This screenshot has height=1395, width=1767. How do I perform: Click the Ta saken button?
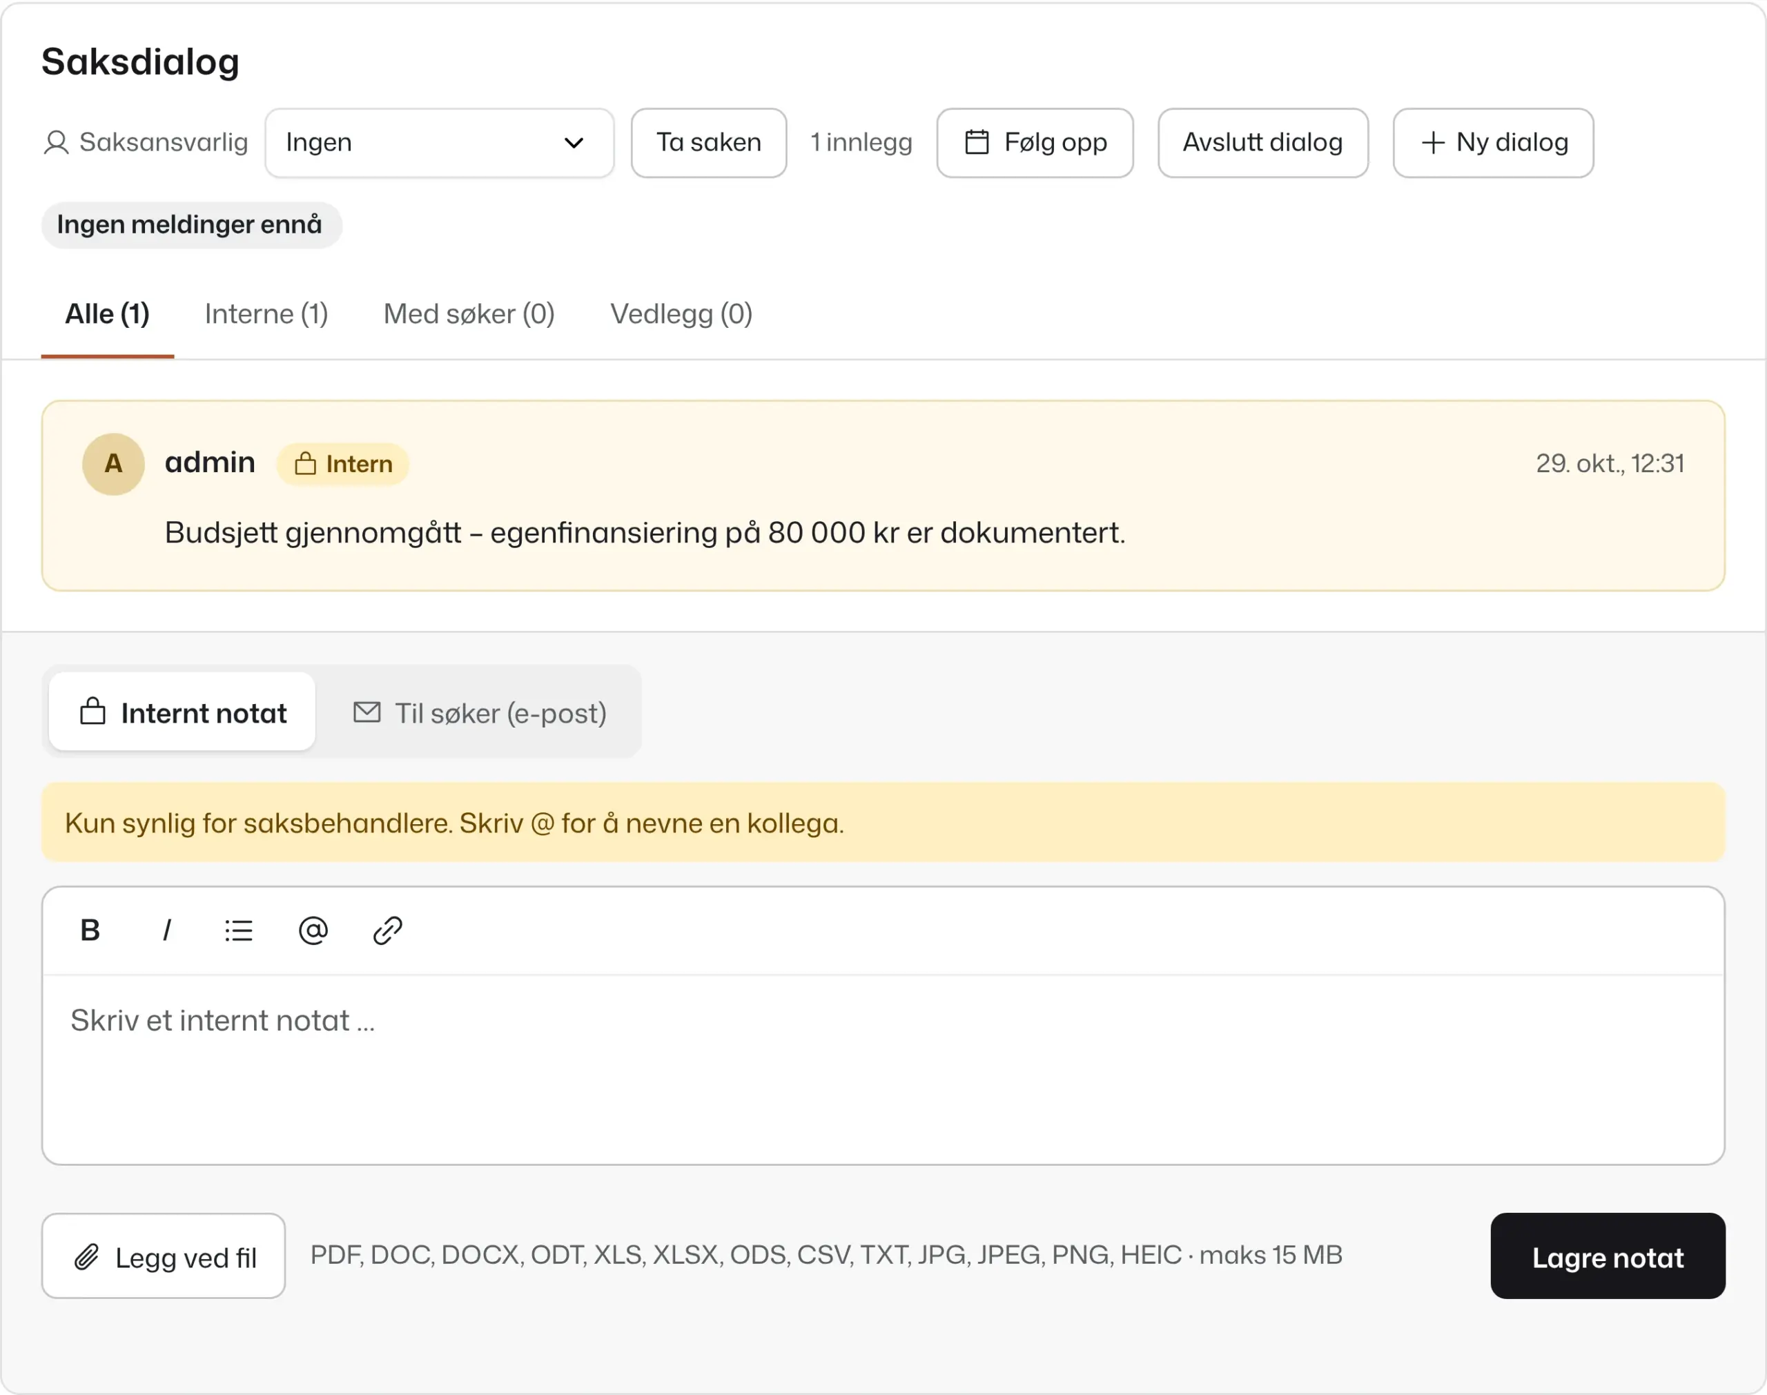709,143
